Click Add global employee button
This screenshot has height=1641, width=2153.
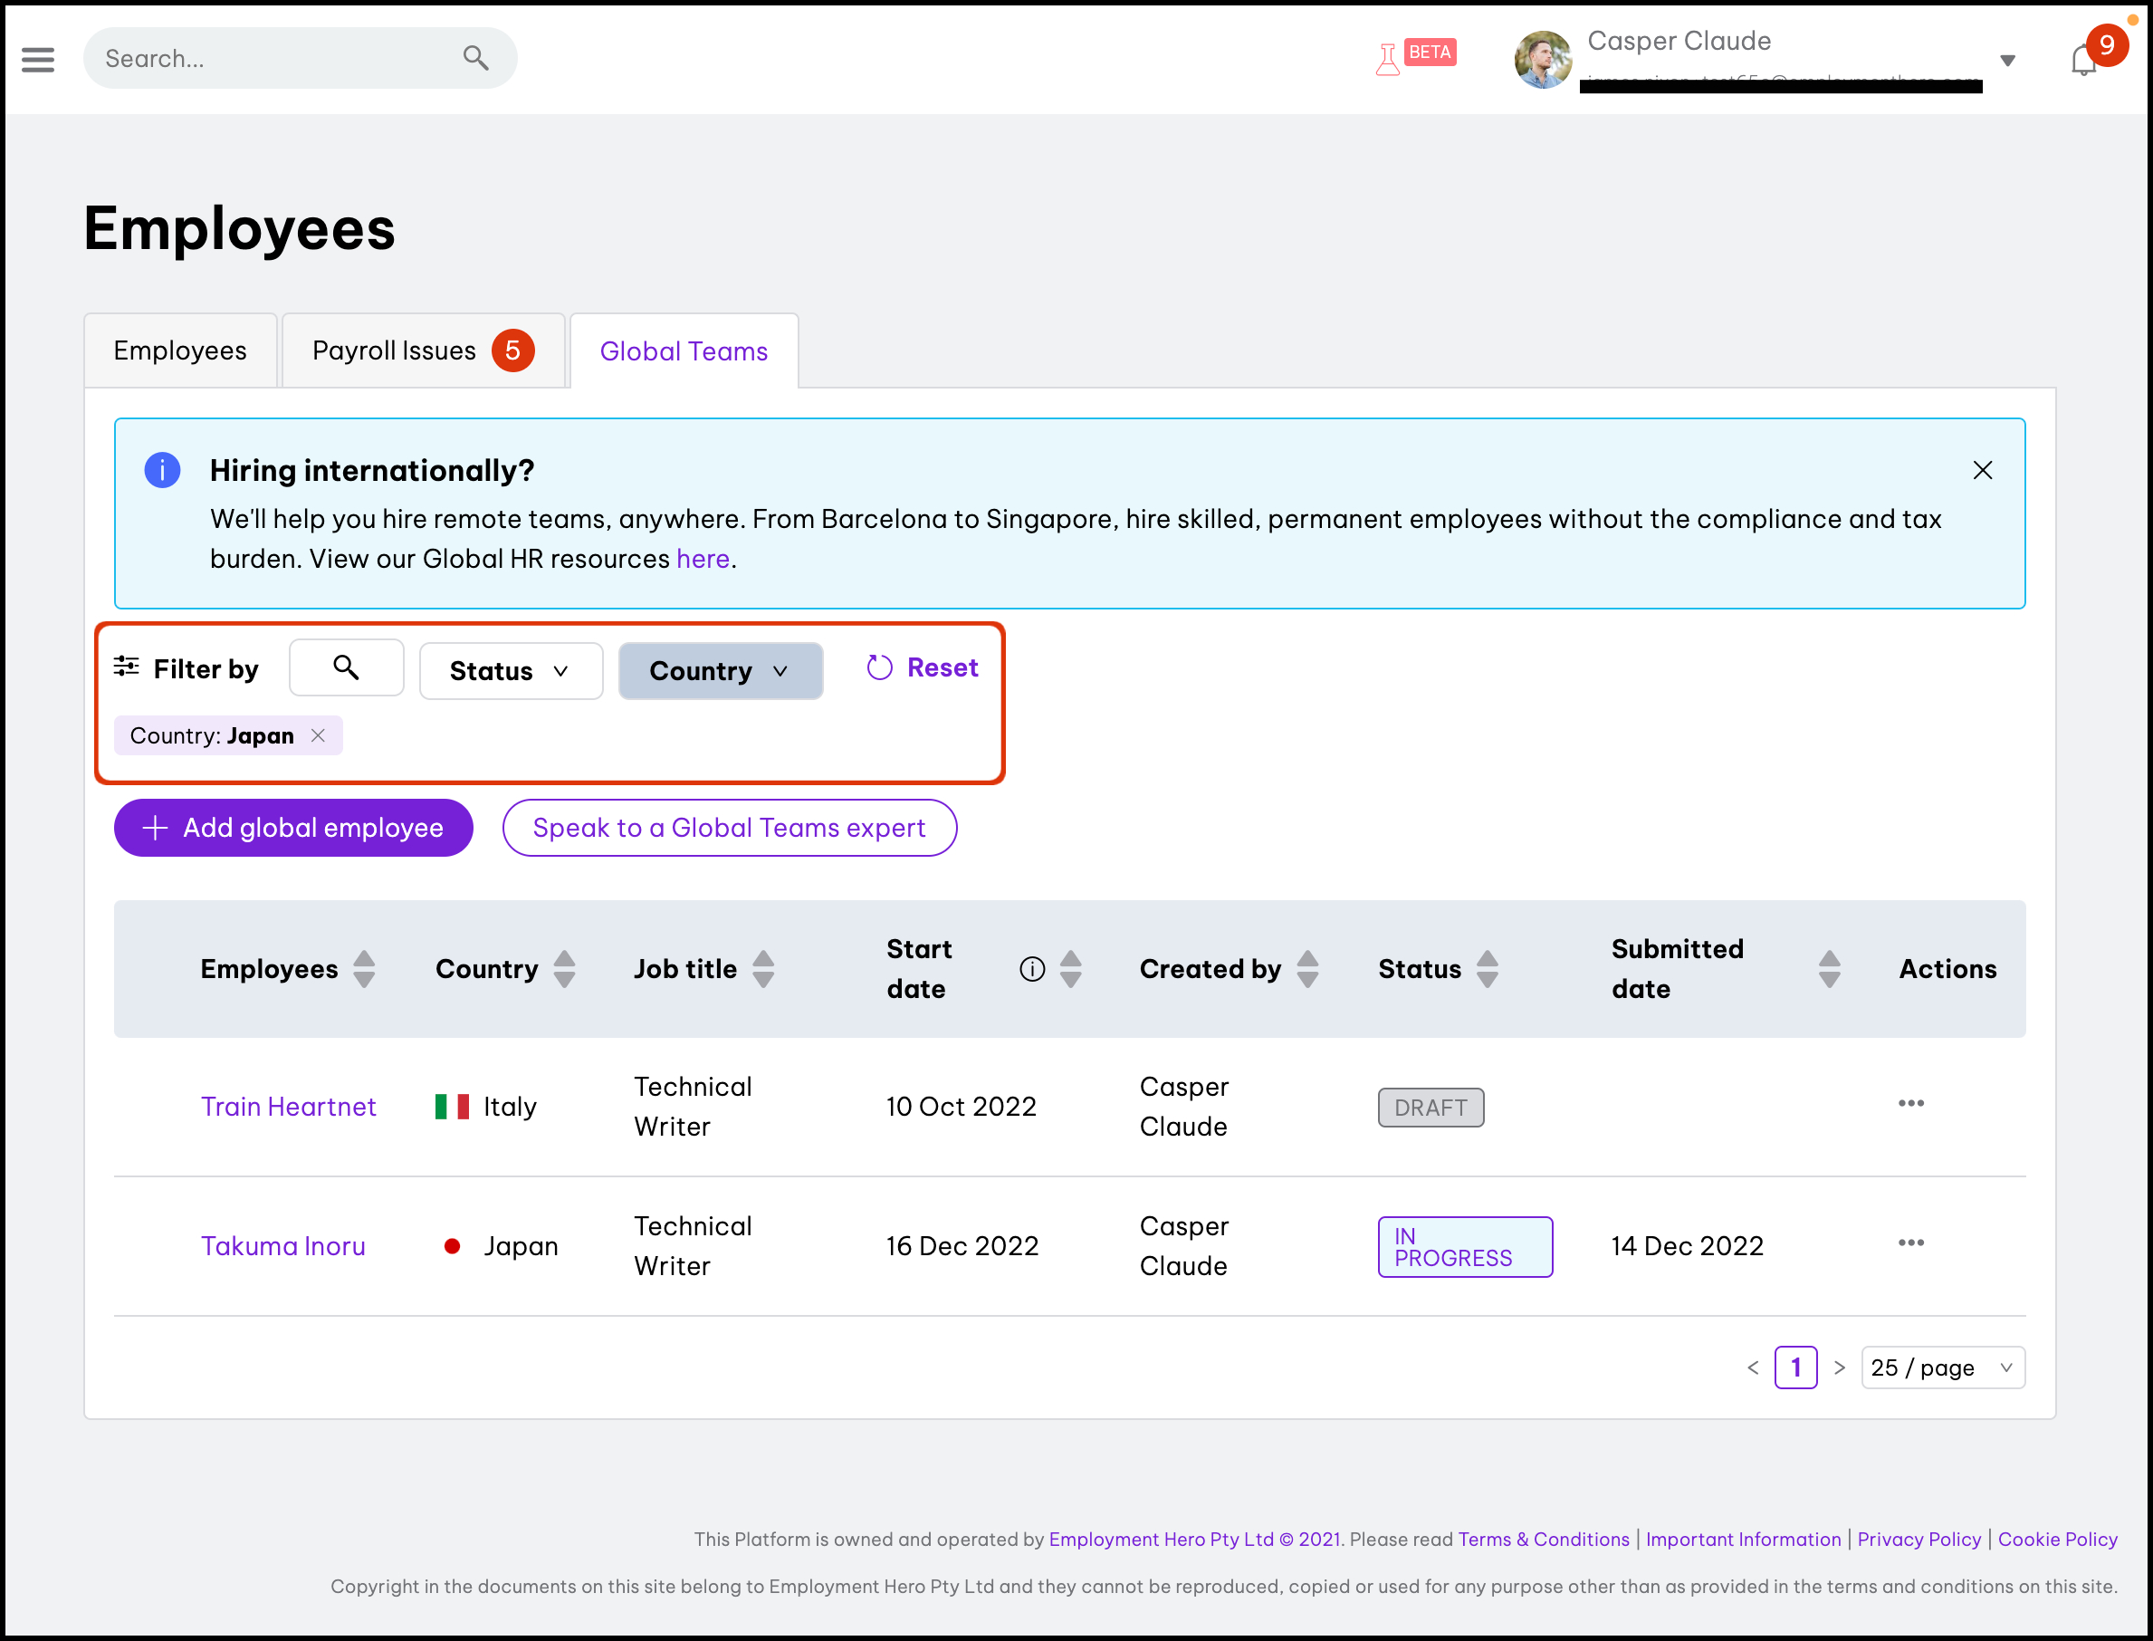[293, 828]
